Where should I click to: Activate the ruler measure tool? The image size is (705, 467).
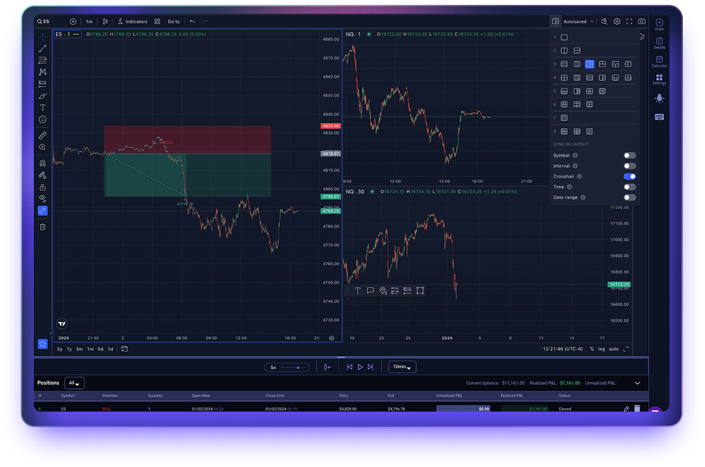pos(43,135)
